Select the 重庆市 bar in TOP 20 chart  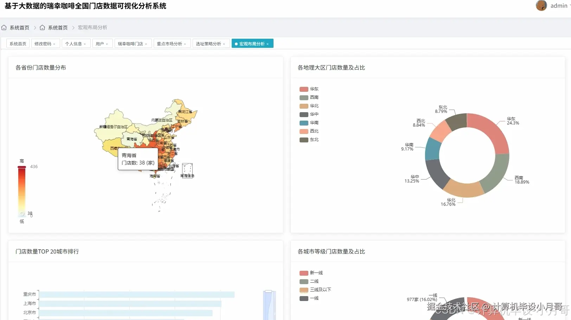pos(137,294)
